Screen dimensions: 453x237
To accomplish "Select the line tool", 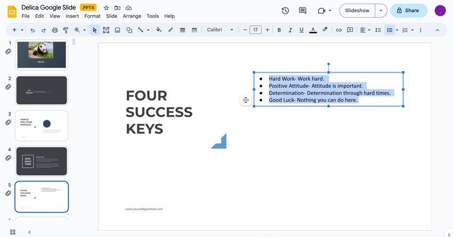I will click(x=140, y=30).
